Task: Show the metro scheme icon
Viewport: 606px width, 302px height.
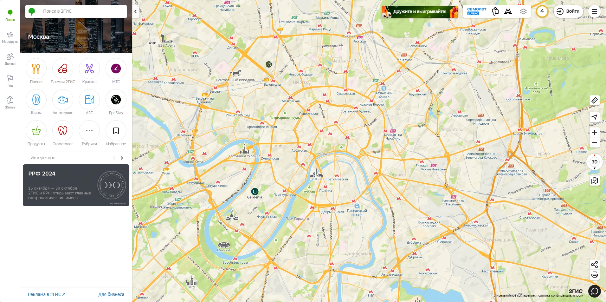Action: coord(508,11)
